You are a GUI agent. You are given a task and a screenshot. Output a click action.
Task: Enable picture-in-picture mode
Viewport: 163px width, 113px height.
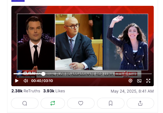click(139, 81)
